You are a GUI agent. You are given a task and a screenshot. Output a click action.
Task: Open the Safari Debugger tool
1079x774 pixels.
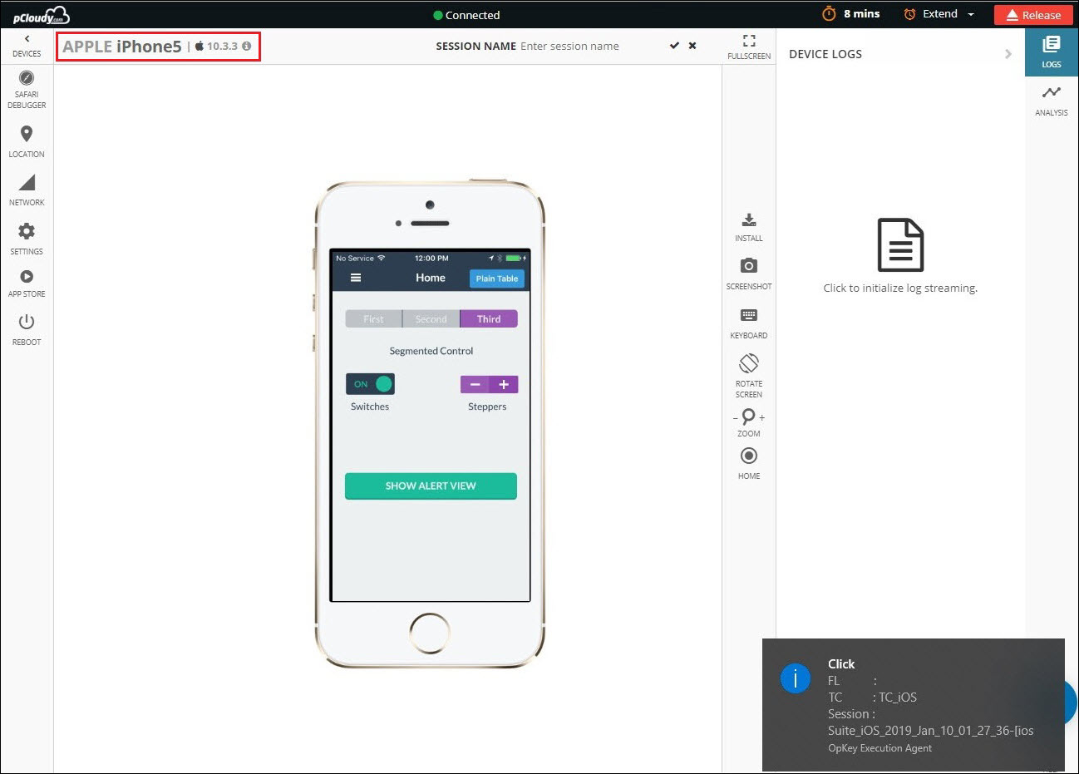(27, 89)
